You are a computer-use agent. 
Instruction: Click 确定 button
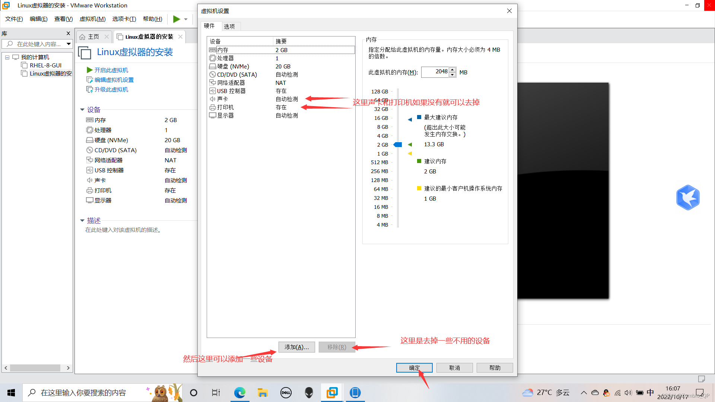pyautogui.click(x=414, y=368)
